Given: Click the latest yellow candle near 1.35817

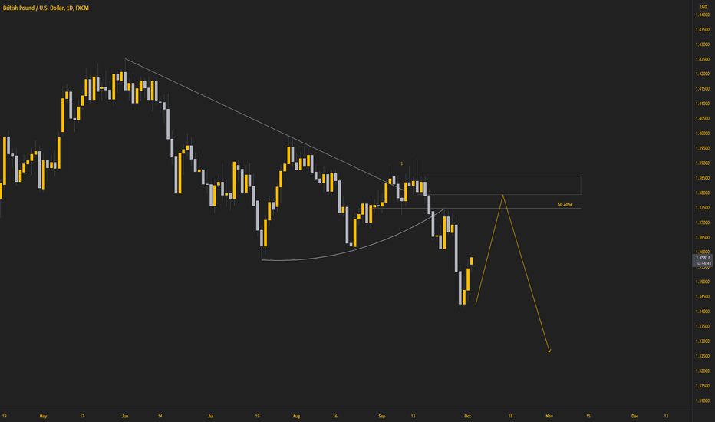Looking at the screenshot, I should [472, 261].
